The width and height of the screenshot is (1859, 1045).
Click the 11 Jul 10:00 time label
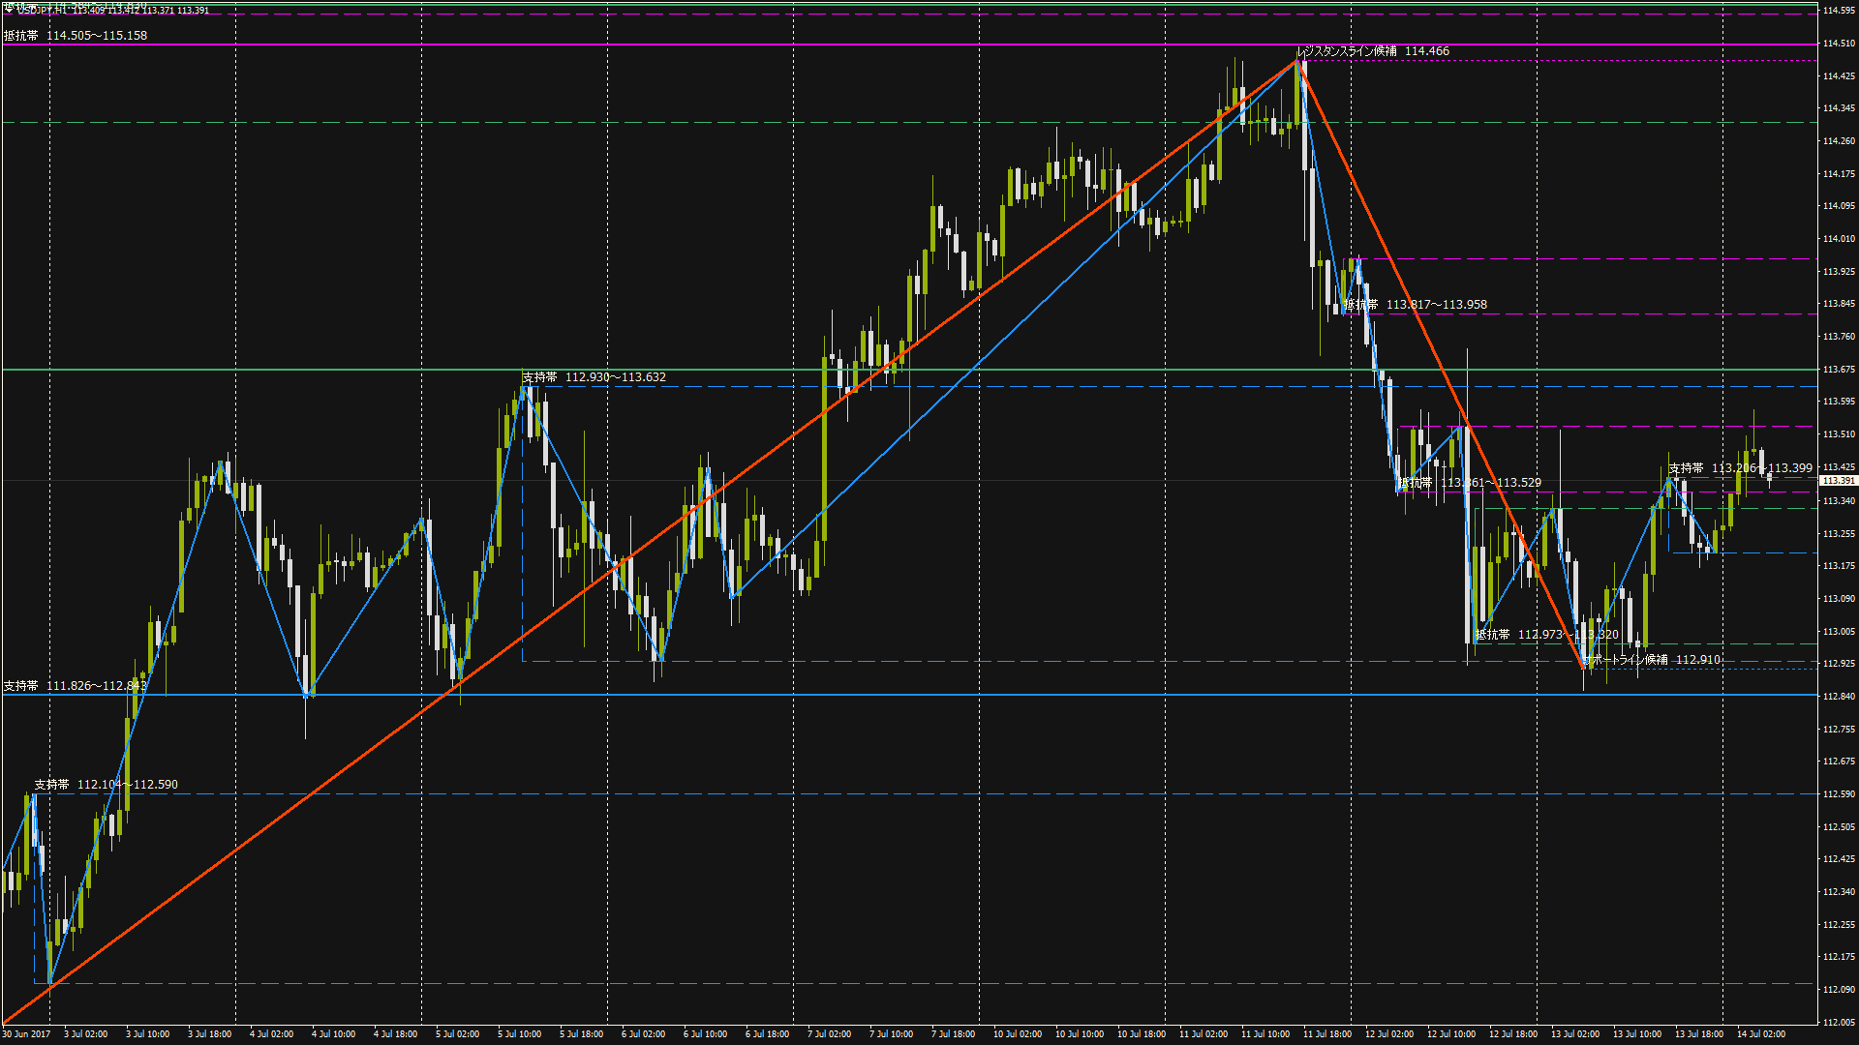click(1265, 1034)
